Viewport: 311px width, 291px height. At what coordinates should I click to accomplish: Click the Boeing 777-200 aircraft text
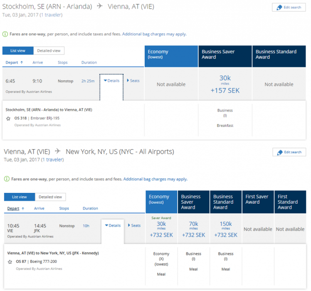pyautogui.click(x=43, y=261)
